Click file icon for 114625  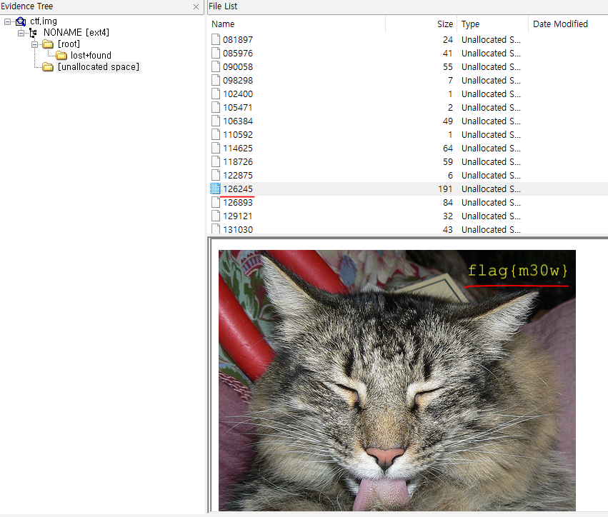coord(216,148)
